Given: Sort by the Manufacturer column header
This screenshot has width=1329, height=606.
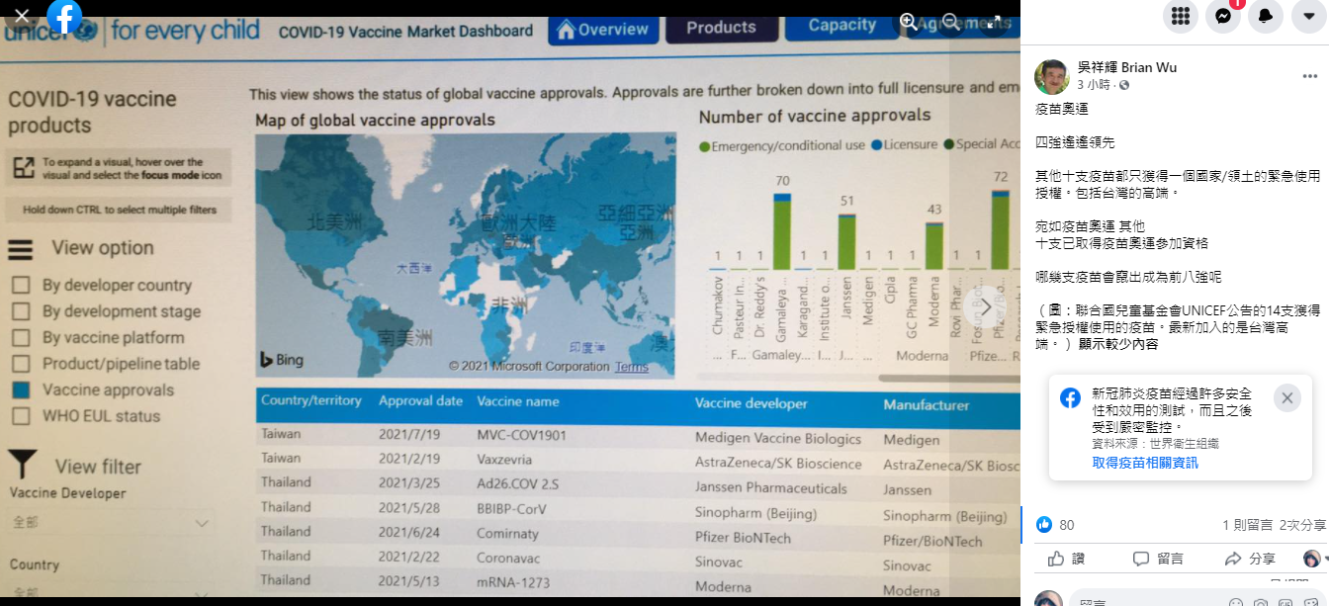Looking at the screenshot, I should coord(926,404).
